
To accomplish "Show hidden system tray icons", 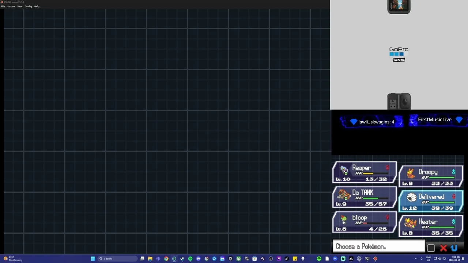I will tap(415, 259).
